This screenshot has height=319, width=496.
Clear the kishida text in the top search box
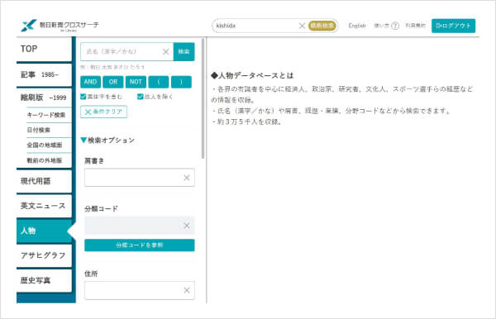coord(302,26)
